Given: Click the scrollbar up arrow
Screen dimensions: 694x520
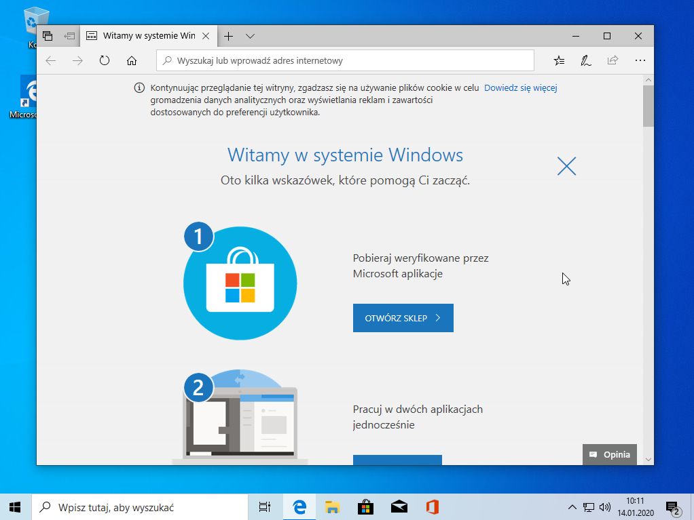Looking at the screenshot, I should click(x=649, y=80).
